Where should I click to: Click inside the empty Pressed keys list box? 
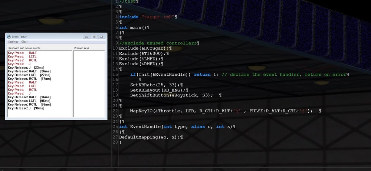pos(89,84)
